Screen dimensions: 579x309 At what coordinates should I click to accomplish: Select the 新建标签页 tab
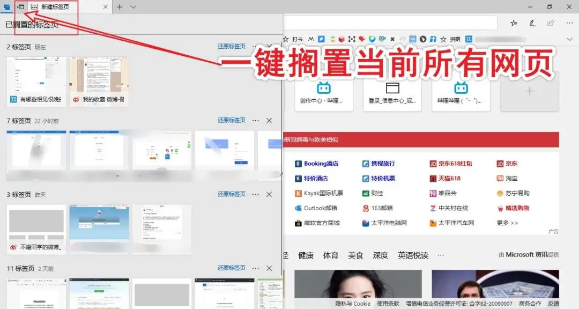(69, 6)
